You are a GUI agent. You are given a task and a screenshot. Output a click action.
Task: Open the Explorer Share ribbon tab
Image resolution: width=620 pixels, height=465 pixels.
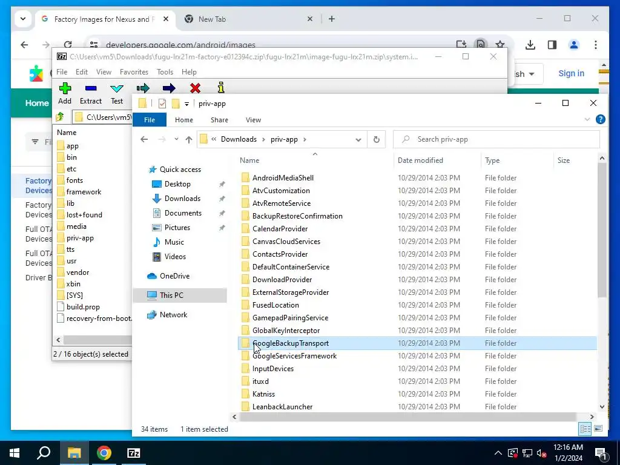[x=219, y=120]
